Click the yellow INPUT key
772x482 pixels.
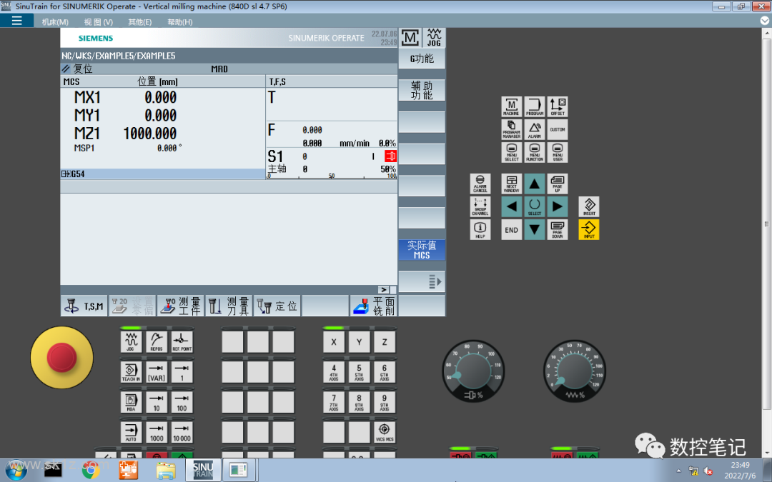coord(589,230)
